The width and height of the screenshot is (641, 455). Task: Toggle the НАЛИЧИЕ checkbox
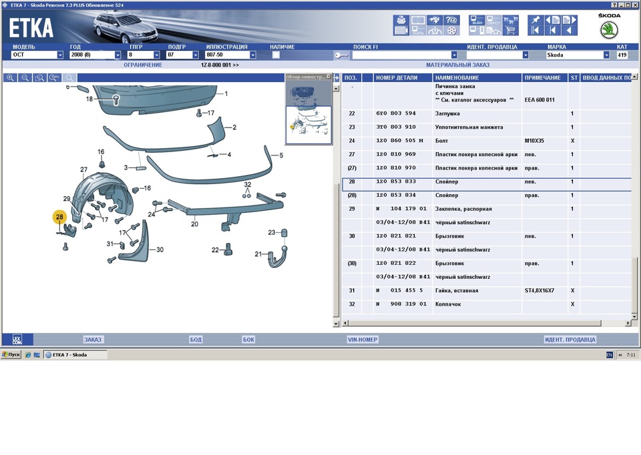[x=276, y=55]
